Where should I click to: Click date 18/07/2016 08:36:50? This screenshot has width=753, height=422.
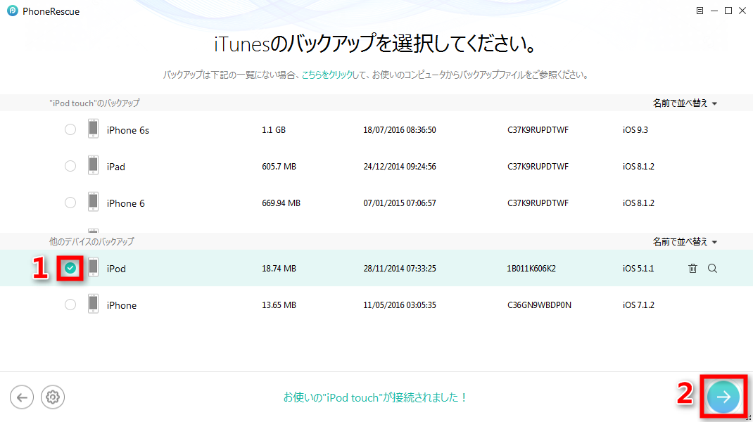[x=400, y=129]
